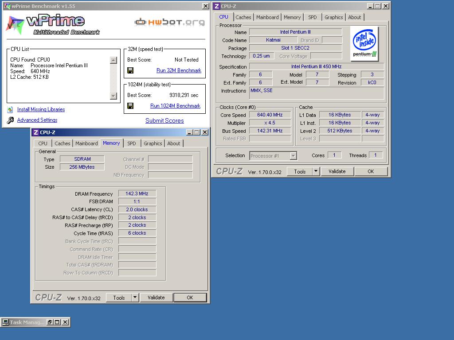The width and height of the screenshot is (454, 340).
Task: Click the Level 2 512 KBytes cache value
Action: (x=340, y=131)
